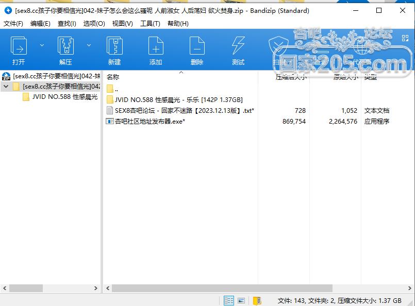Image resolution: width=415 pixels, height=306 pixels.
Task: Open the 文件(F) menu
Action: click(13, 24)
